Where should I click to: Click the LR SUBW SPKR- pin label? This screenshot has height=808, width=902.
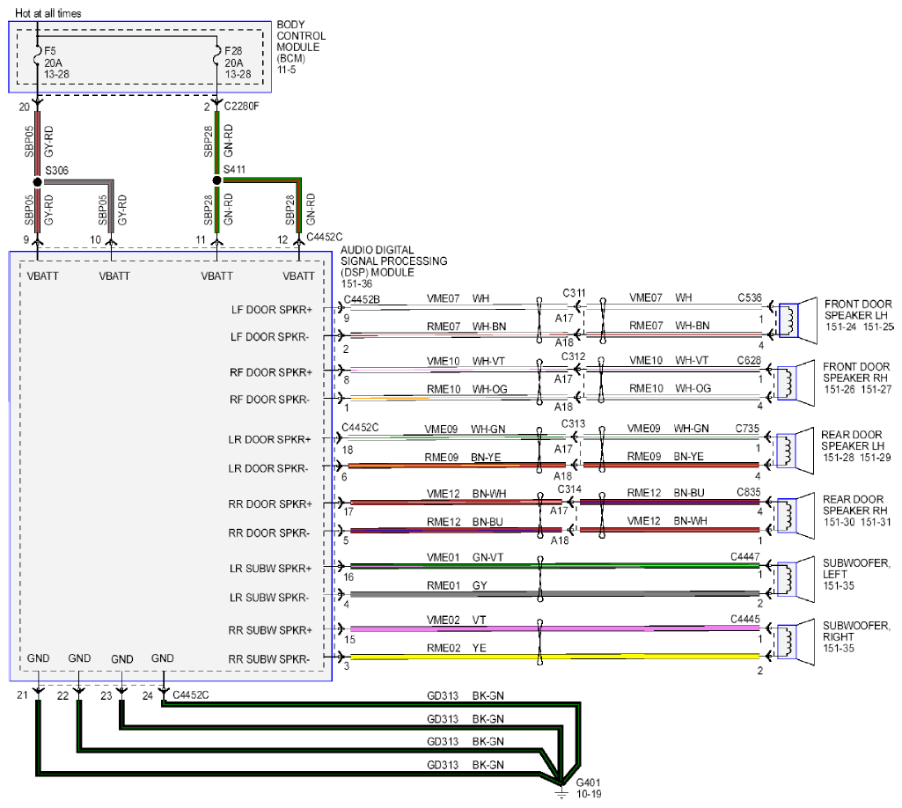[269, 598]
